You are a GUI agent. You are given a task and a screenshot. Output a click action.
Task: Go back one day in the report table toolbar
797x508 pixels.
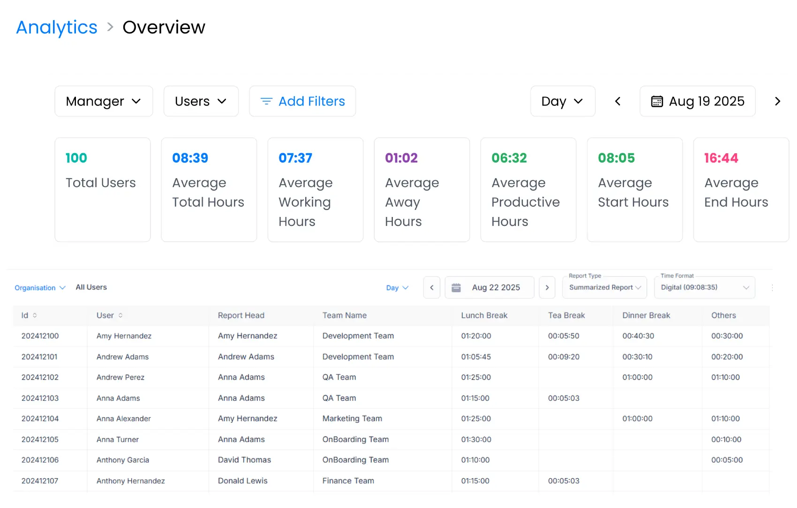coord(431,287)
